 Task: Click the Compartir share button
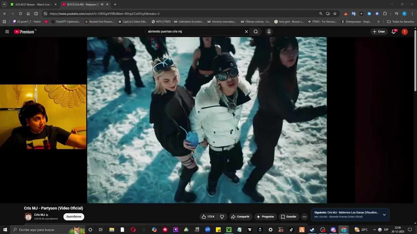240,216
